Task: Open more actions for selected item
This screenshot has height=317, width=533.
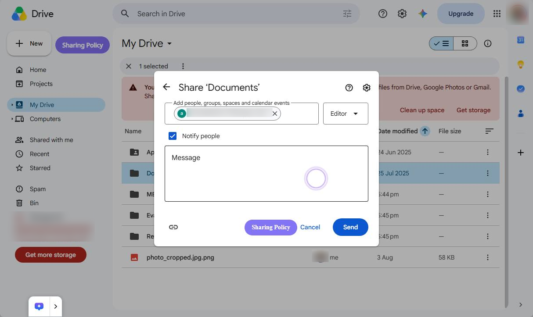Action: pyautogui.click(x=183, y=66)
